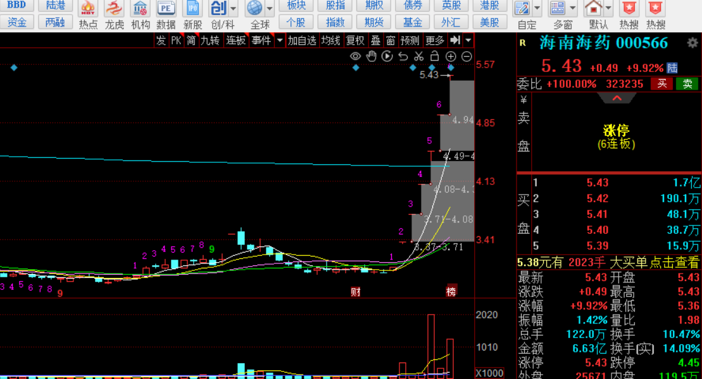The image size is (702, 379).
Task: Toggle the 复权 adjustment option
Action: pos(355,40)
